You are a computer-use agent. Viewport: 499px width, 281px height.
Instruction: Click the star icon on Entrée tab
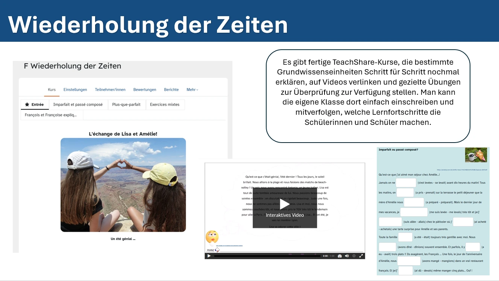[27, 105]
